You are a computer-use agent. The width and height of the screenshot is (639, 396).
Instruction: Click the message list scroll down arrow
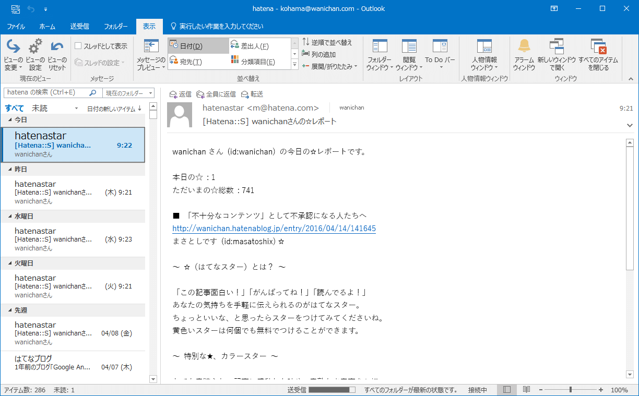153,379
